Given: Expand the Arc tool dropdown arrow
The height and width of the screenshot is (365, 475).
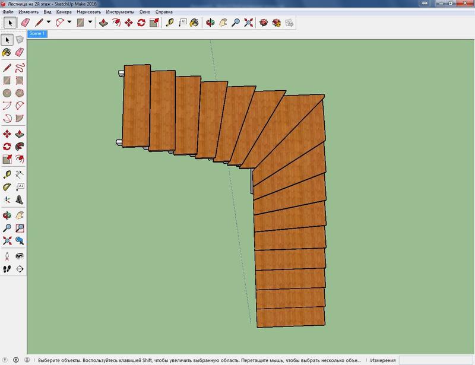Looking at the screenshot, I should [69, 23].
